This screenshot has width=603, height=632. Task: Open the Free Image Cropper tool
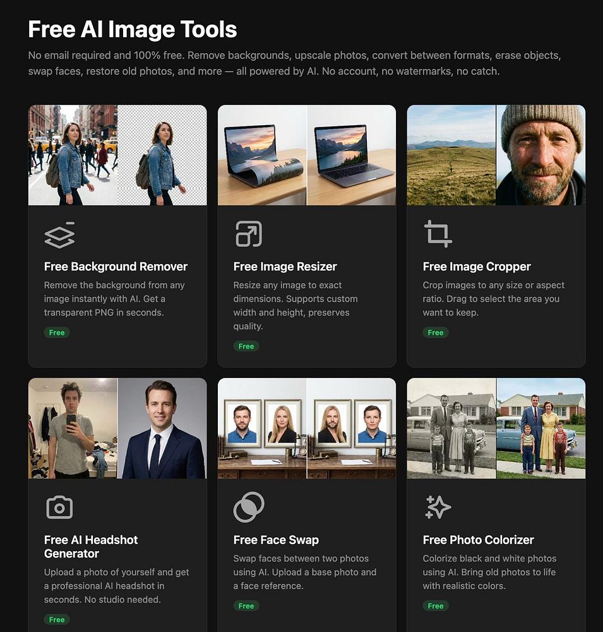477,267
